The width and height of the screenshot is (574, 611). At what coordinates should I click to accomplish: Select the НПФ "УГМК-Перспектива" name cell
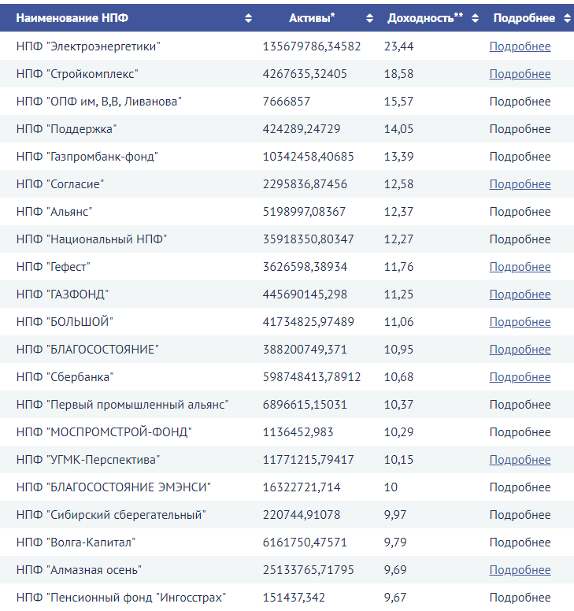click(x=88, y=460)
